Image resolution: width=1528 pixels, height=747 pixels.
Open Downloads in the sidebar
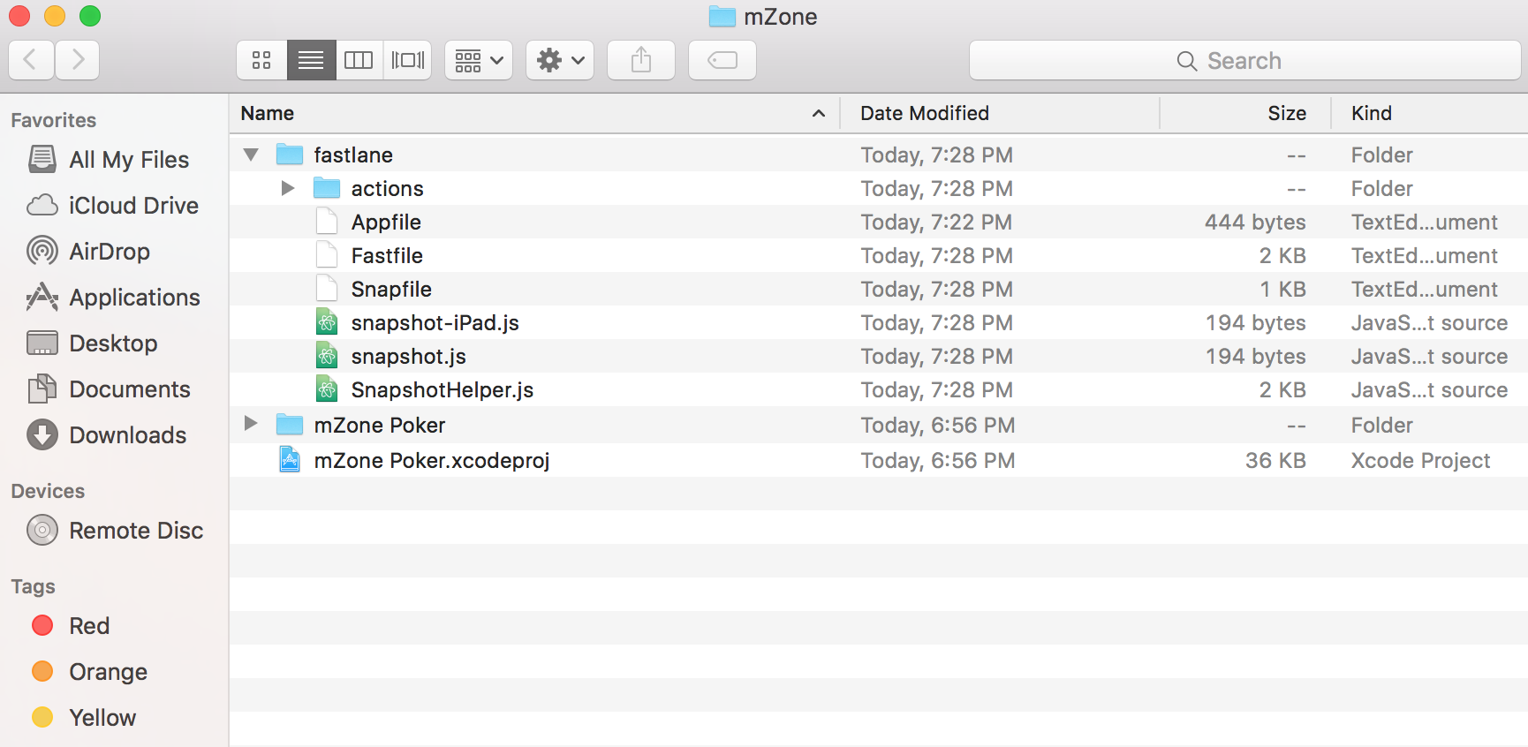point(127,435)
